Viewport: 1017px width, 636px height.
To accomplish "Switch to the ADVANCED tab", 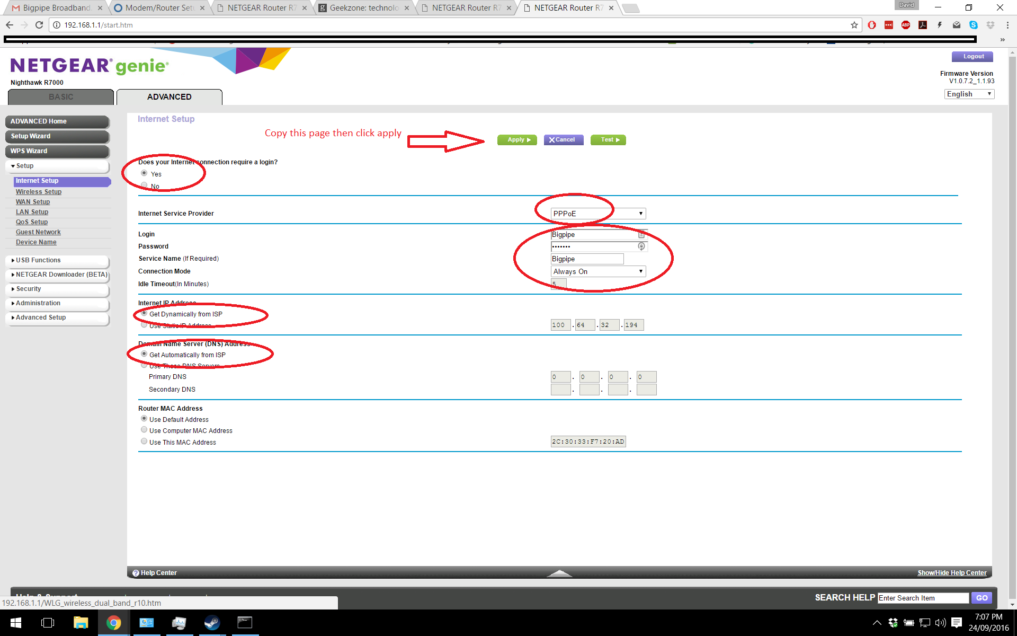I will pyautogui.click(x=169, y=97).
